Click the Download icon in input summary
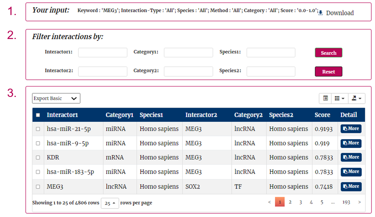 click(321, 13)
